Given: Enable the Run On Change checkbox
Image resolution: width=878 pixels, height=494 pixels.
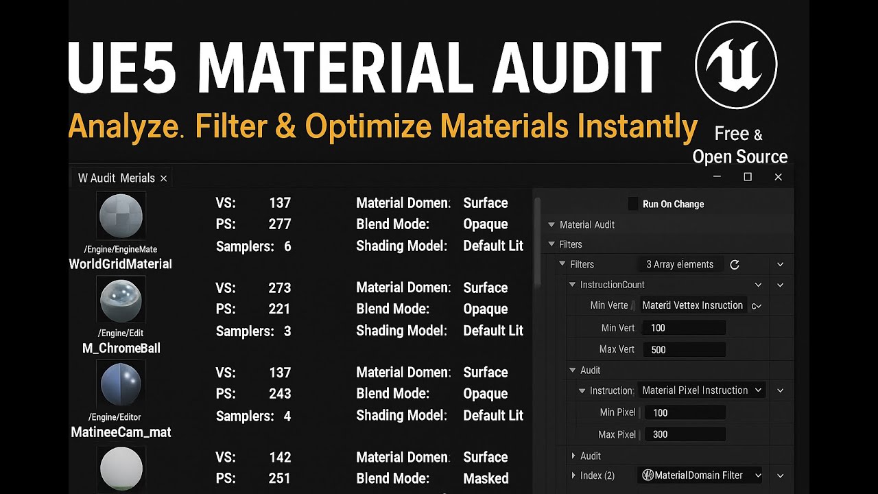Looking at the screenshot, I should [x=633, y=204].
